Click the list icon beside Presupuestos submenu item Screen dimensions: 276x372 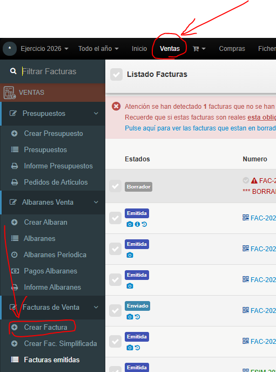pyautogui.click(x=15, y=149)
